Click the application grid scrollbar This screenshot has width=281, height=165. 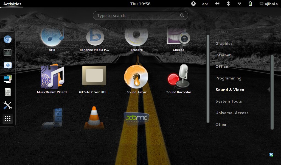point(208,79)
